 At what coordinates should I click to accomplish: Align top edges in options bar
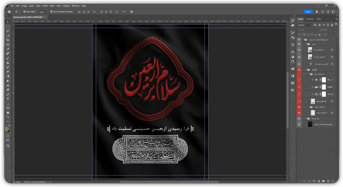coord(101,12)
